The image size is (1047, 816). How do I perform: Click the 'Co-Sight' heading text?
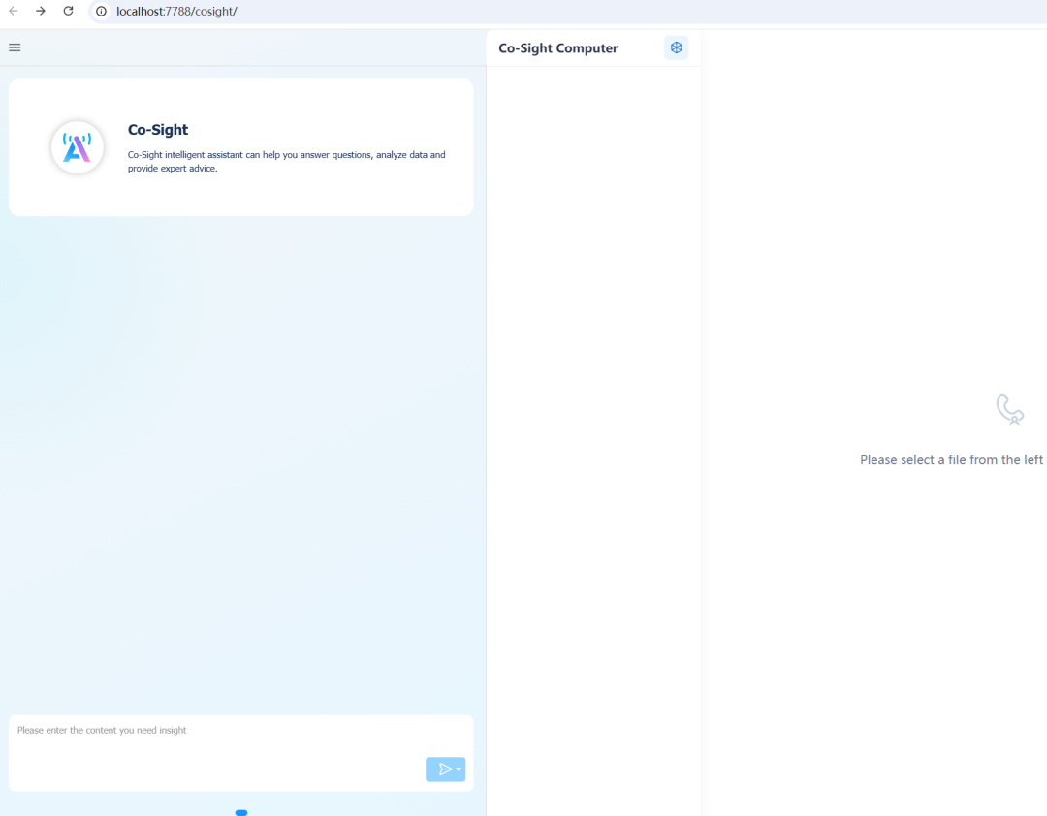[158, 130]
